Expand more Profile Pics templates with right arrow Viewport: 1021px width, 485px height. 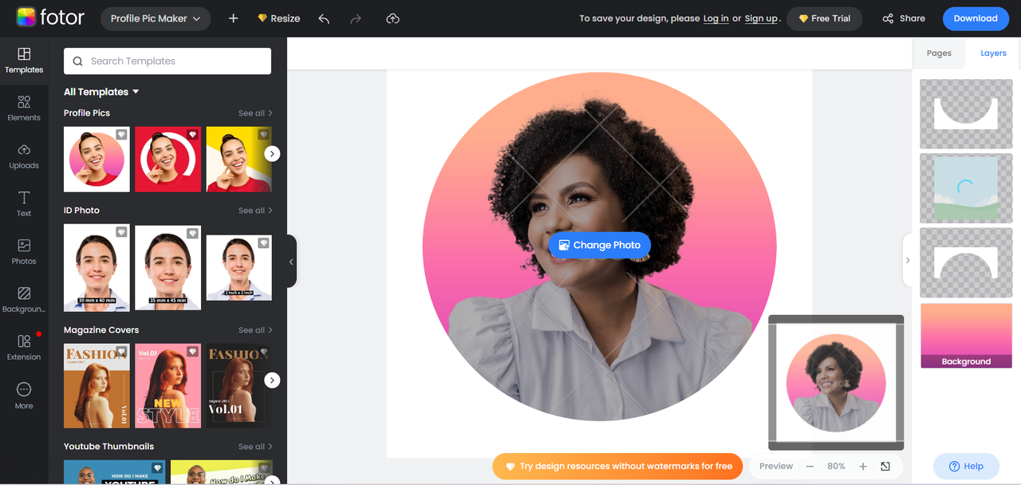point(272,152)
